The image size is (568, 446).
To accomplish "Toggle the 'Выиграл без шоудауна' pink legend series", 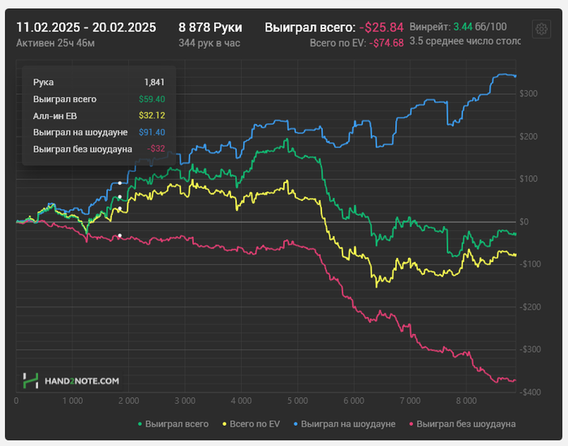I will point(463,424).
